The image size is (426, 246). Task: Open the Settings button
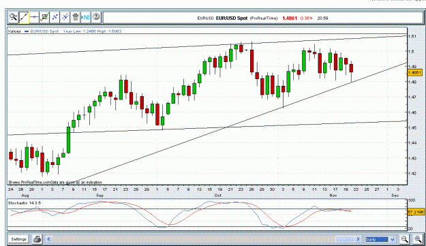(19, 239)
